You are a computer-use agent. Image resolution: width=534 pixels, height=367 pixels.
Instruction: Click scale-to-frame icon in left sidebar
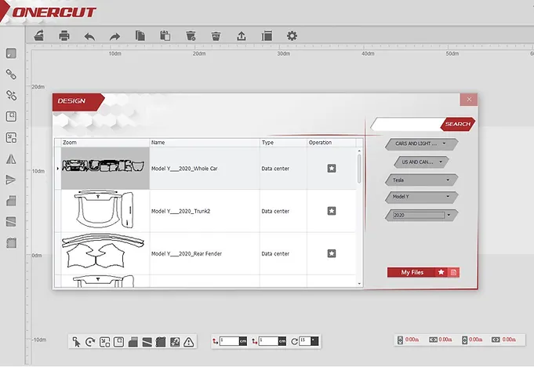point(11,137)
